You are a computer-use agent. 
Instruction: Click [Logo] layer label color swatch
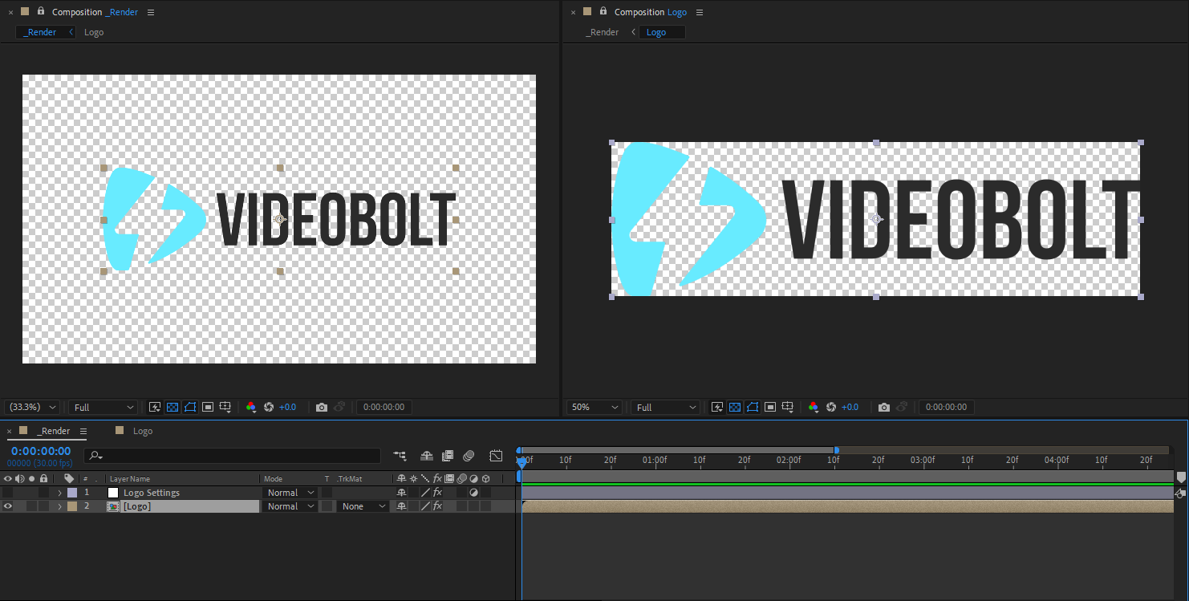72,506
